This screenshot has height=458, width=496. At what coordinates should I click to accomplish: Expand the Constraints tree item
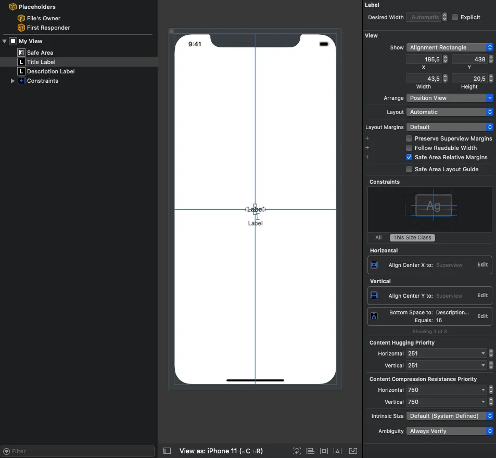(x=13, y=81)
